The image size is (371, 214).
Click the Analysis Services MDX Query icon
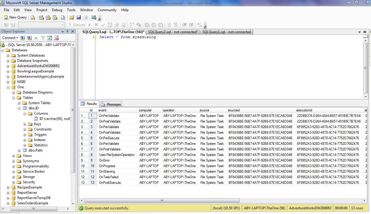click(x=41, y=17)
